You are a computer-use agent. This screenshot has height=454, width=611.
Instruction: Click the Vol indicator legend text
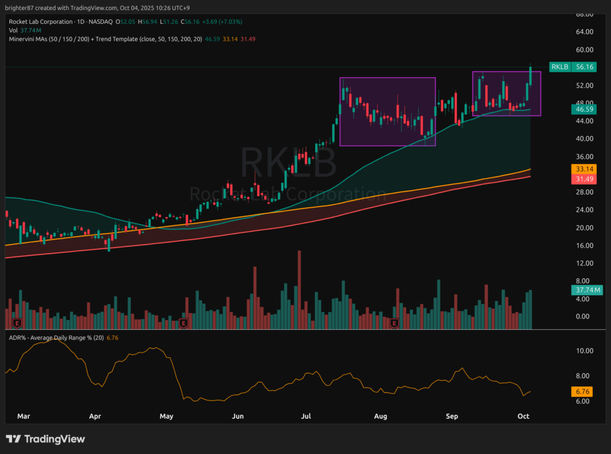(x=13, y=30)
